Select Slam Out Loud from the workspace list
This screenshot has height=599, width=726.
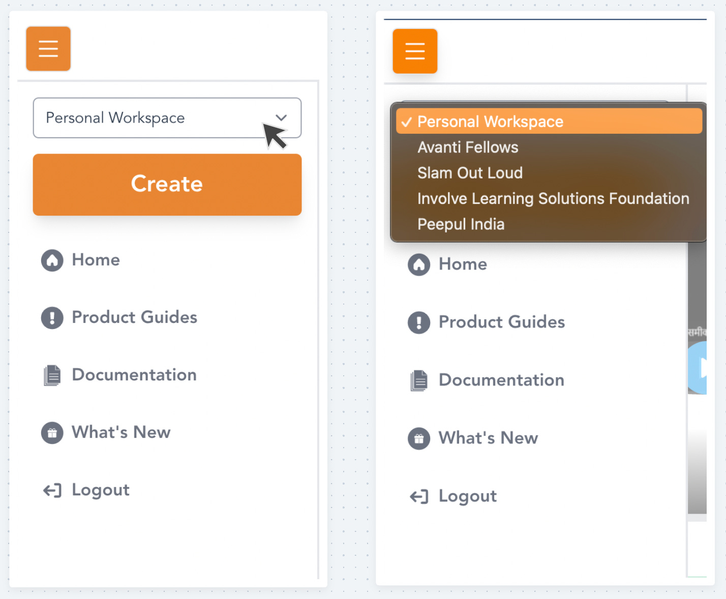pyautogui.click(x=469, y=172)
